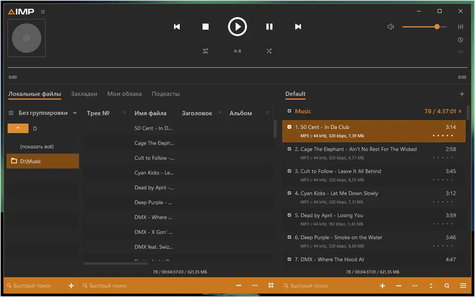This screenshot has height=297, width=475.
Task: Toggle Music group checkbox
Action: coord(290,111)
